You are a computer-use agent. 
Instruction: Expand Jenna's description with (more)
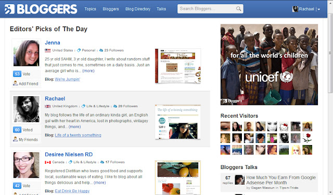[x=88, y=71]
